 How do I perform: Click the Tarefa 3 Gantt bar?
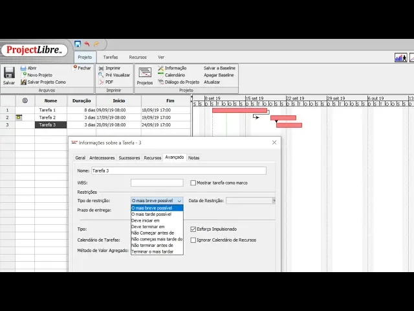tap(289, 125)
